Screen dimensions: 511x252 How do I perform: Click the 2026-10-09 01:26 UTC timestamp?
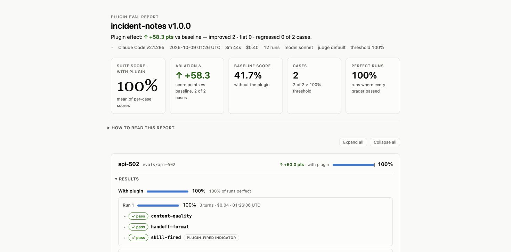point(195,47)
